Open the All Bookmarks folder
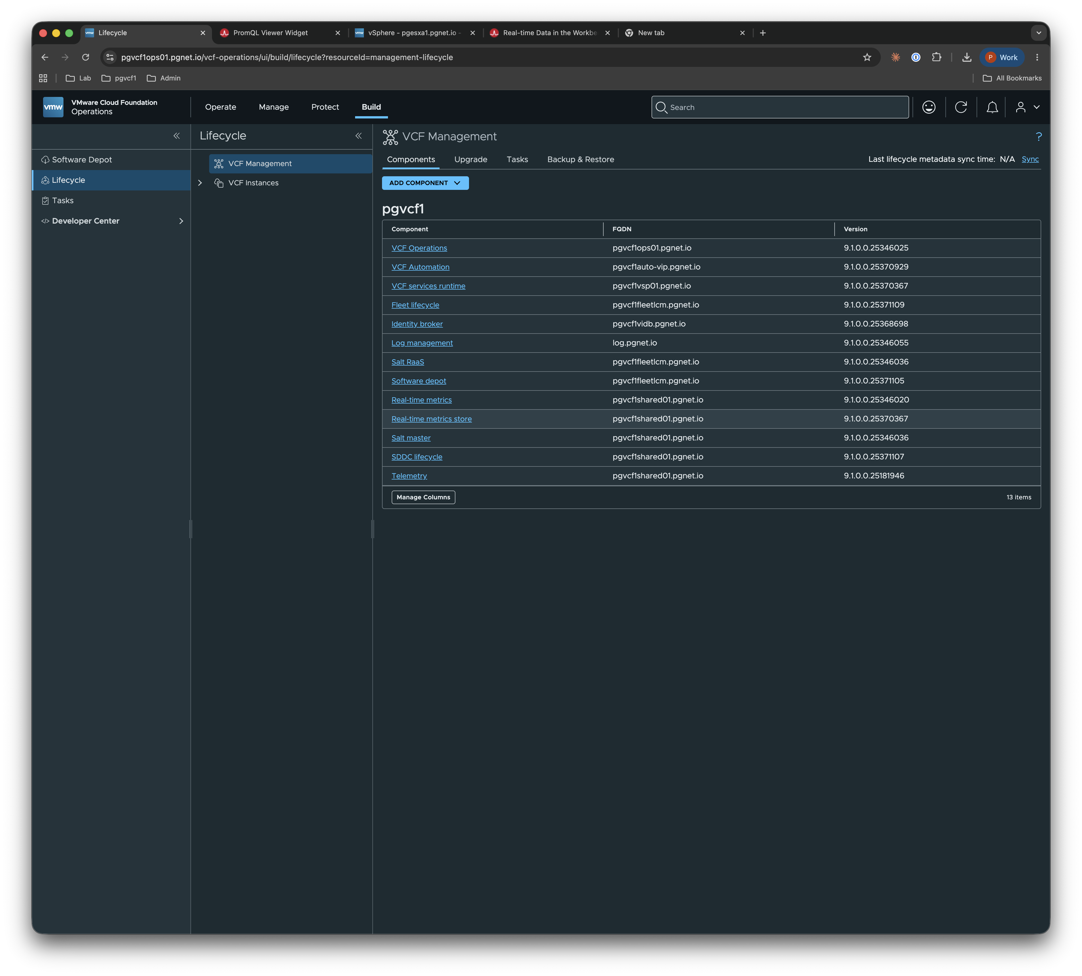Image resolution: width=1082 pixels, height=976 pixels. point(1012,78)
